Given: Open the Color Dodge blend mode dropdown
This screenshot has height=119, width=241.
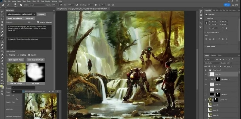Looking at the screenshot, I should [x=212, y=63].
